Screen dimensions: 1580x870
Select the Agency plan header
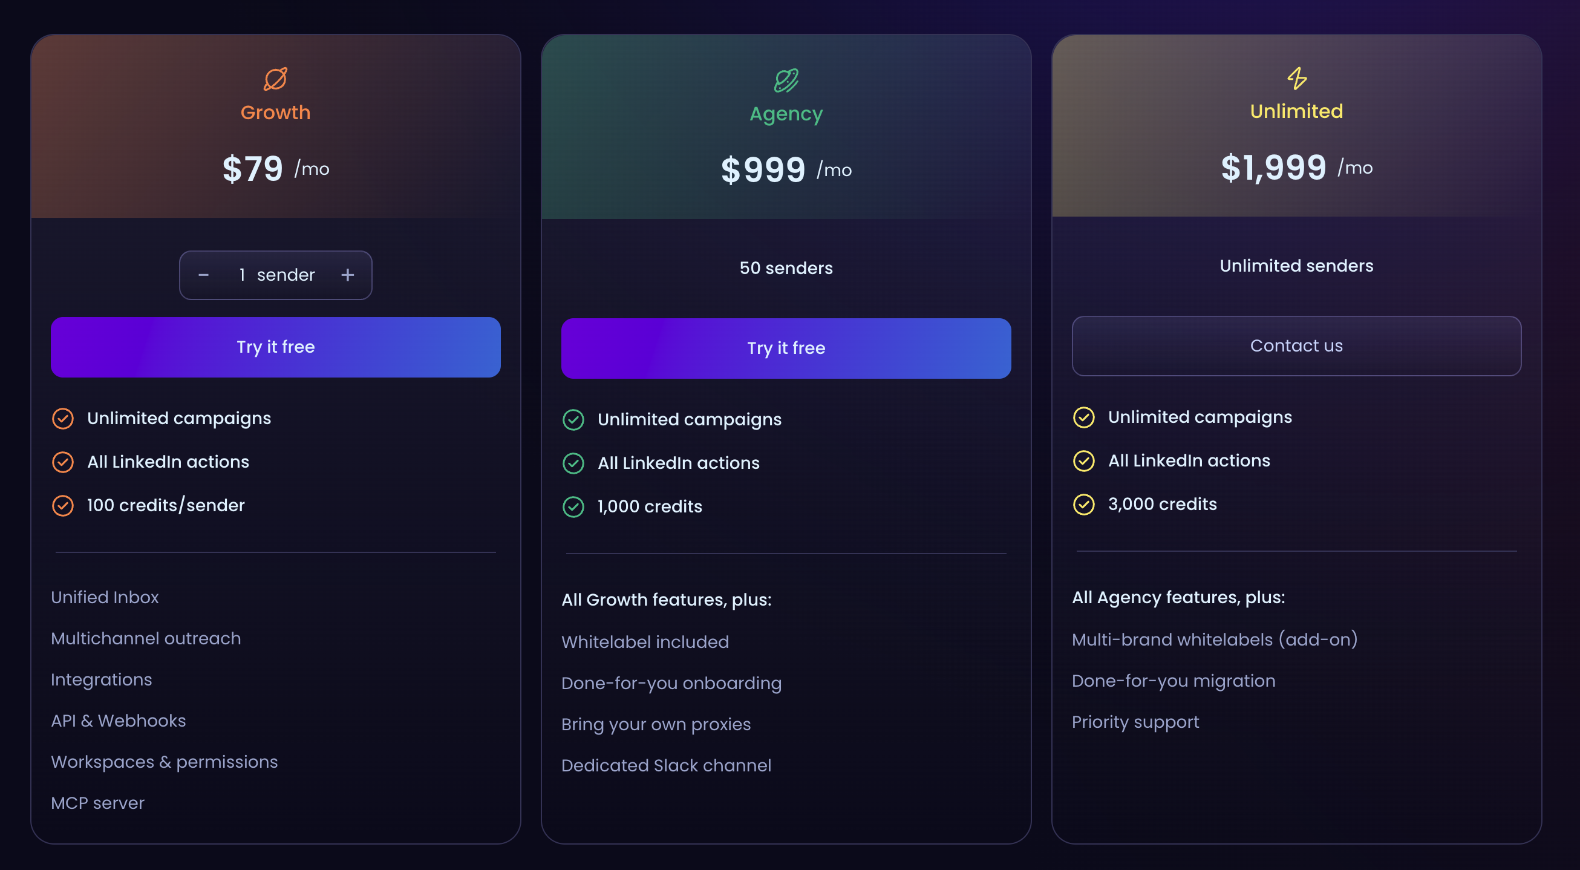pyautogui.click(x=786, y=114)
